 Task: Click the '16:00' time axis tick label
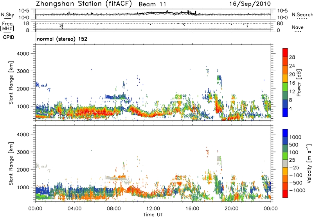coord(192,209)
